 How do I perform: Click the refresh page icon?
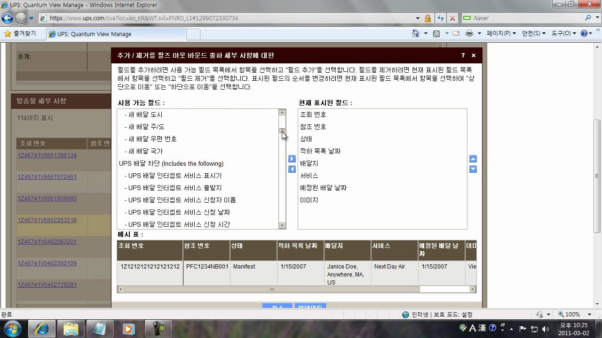click(440, 18)
